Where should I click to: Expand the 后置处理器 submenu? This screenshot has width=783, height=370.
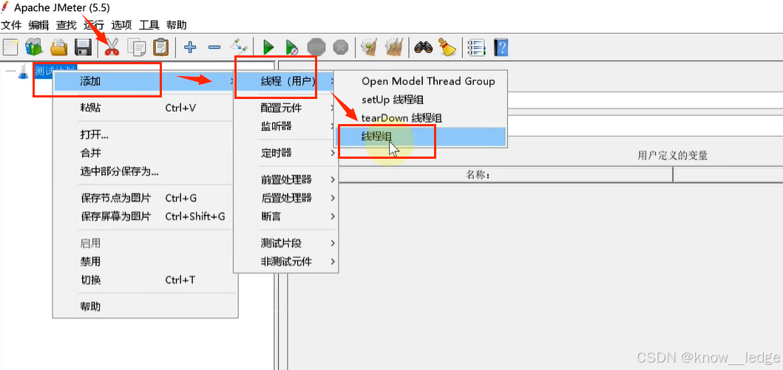click(x=286, y=198)
